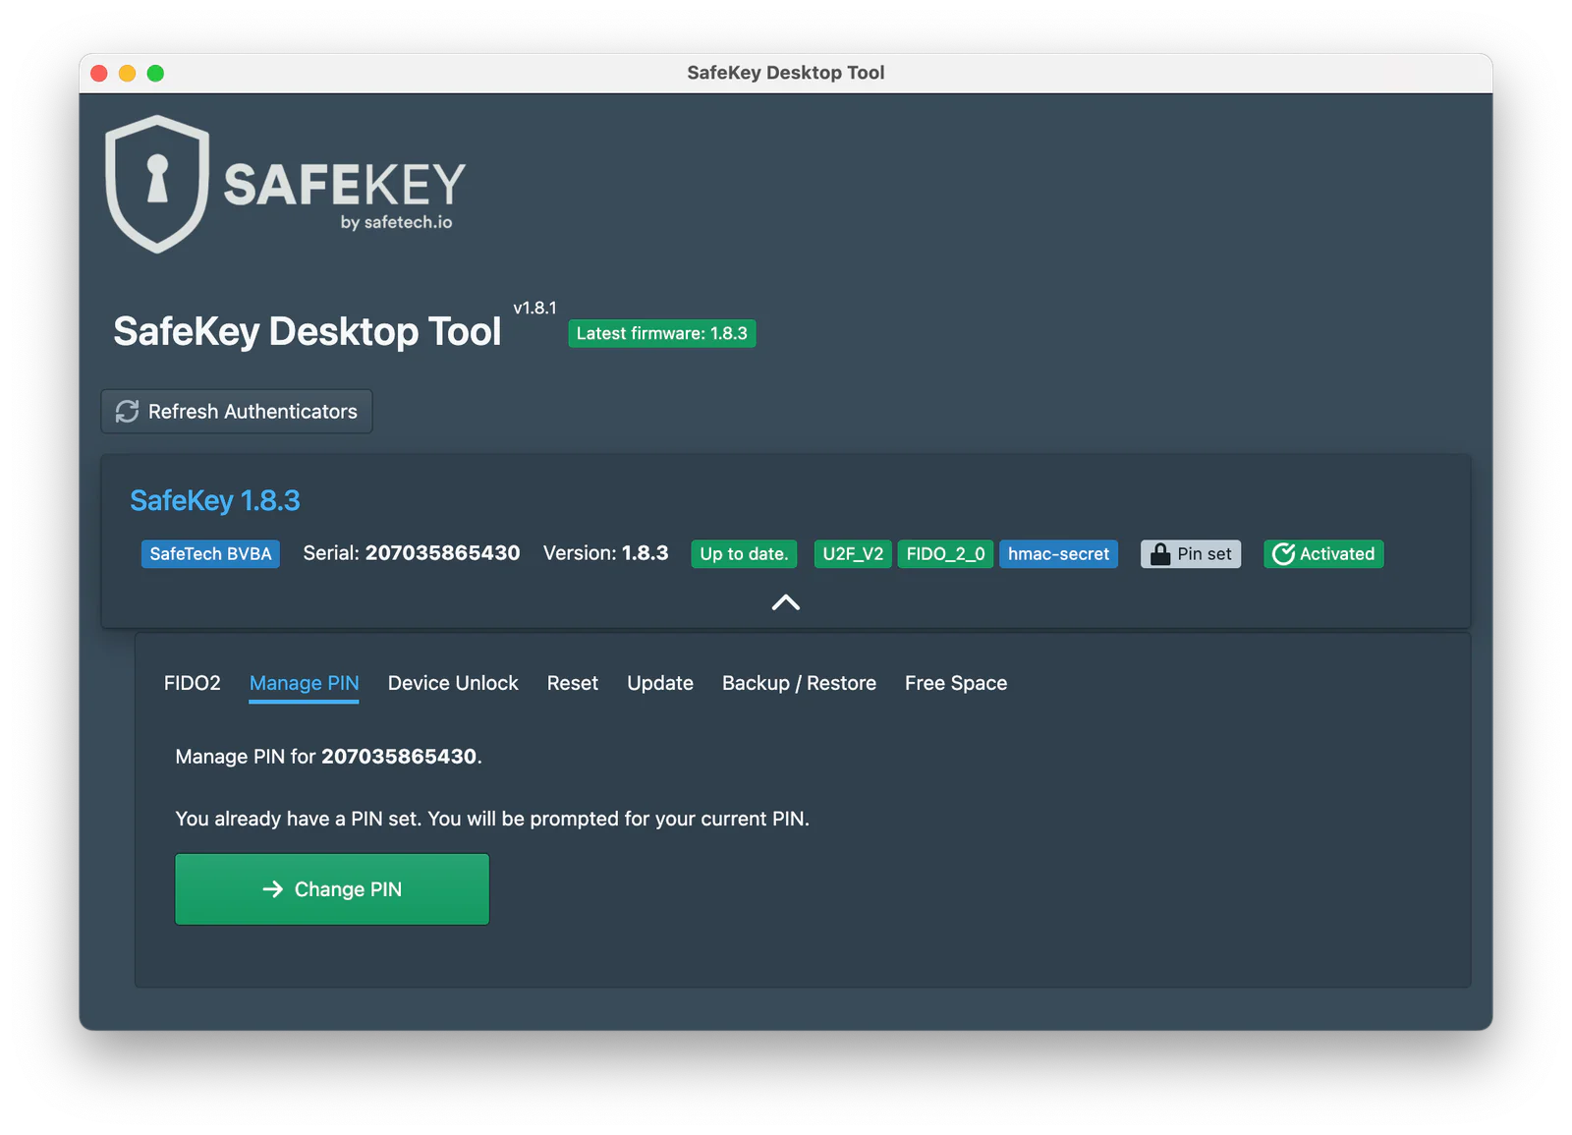The width and height of the screenshot is (1572, 1135).
Task: Click the by safetech.io text
Action: [x=397, y=222]
